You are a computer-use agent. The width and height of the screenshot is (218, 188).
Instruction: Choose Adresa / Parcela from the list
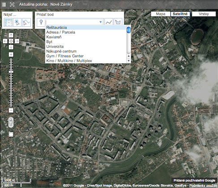coord(86,32)
